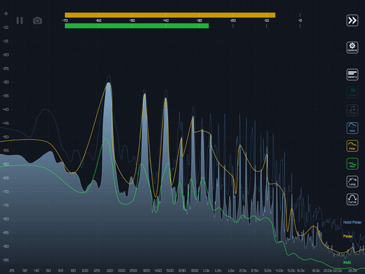Toggle the green RMS curve button
The image size is (365, 274).
pyautogui.click(x=352, y=164)
